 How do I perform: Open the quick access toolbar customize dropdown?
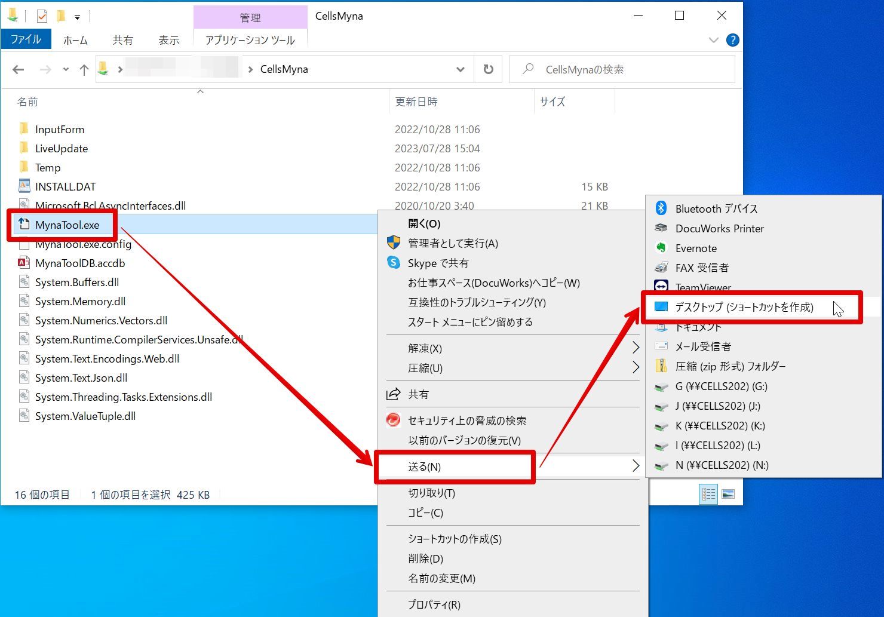[77, 17]
